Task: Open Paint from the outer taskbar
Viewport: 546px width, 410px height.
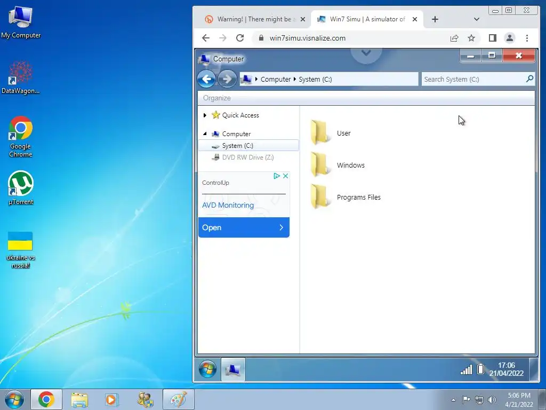Action: click(178, 399)
